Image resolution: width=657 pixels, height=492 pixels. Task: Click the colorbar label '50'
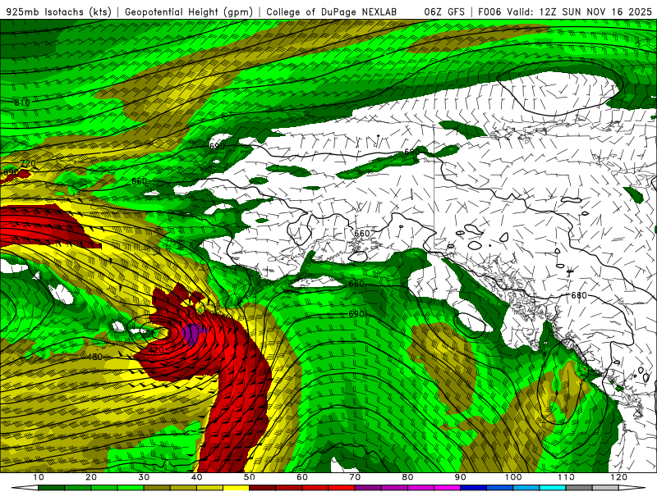tap(250, 477)
